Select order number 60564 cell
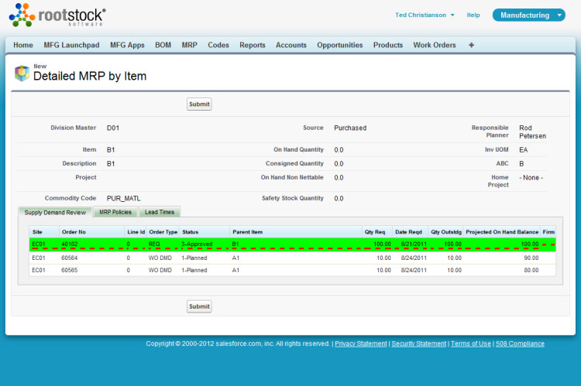Image resolution: width=581 pixels, height=386 pixels. (x=69, y=258)
